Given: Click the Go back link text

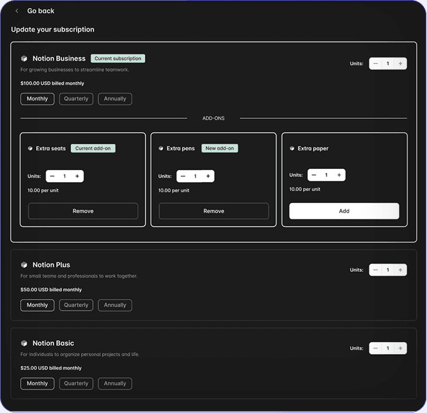Looking at the screenshot, I should tap(40, 11).
